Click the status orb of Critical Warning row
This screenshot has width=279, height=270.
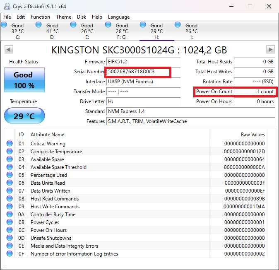(x=10, y=143)
